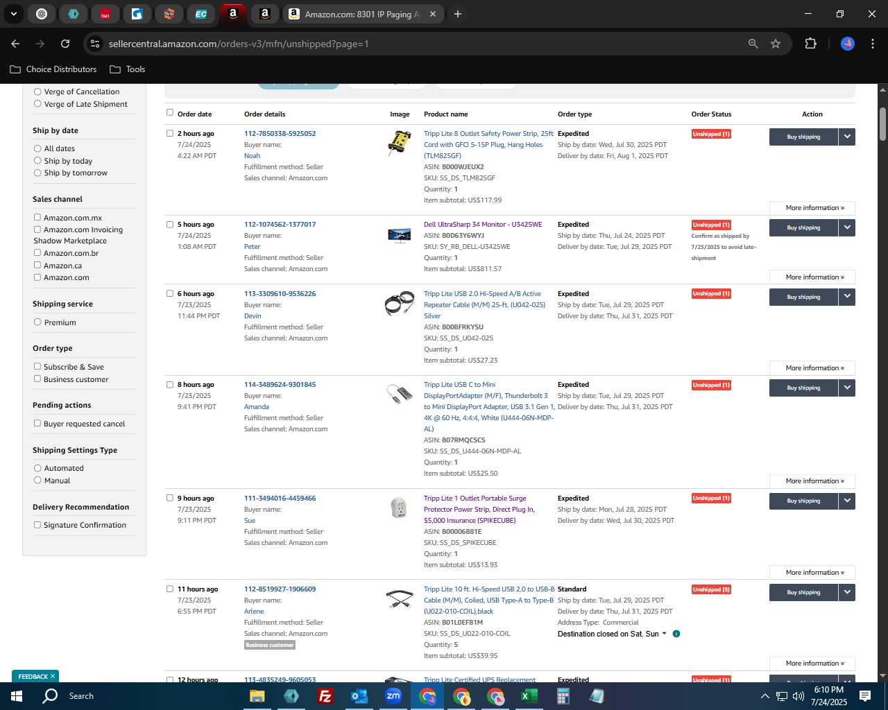Screen dimensions: 888x710
Task: Expand More information for order 112-7850338-5925052
Action: (812, 208)
